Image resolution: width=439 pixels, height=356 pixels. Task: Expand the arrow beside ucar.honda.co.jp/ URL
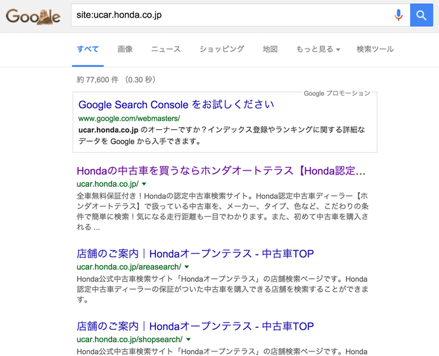[x=144, y=185]
